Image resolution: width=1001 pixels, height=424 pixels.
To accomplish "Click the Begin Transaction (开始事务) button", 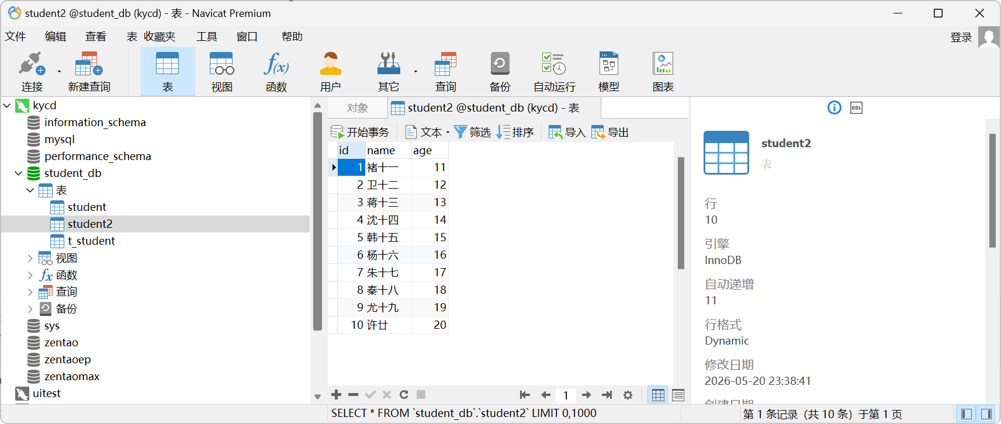I will click(x=360, y=132).
